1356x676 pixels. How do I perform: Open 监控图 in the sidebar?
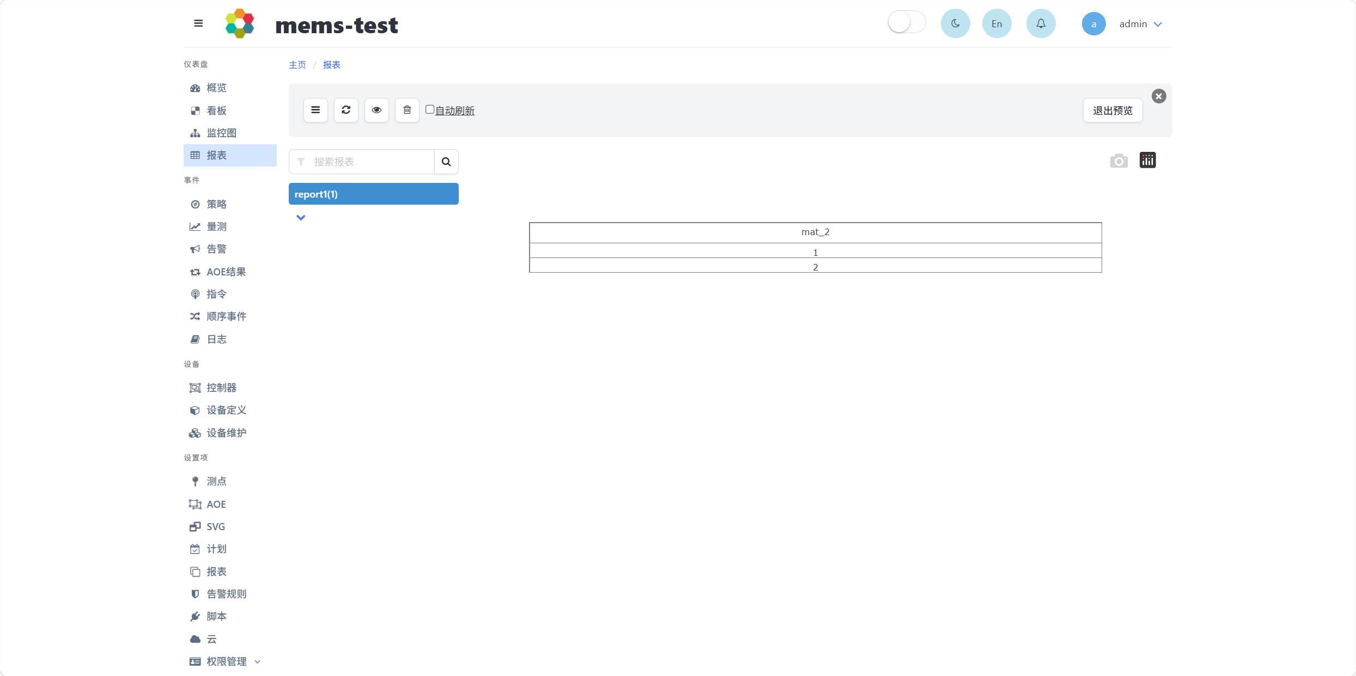230,133
